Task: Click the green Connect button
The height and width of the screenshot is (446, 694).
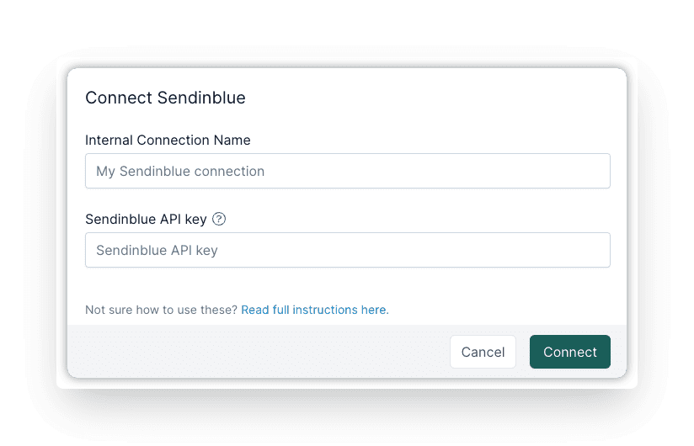Action: [x=570, y=352]
